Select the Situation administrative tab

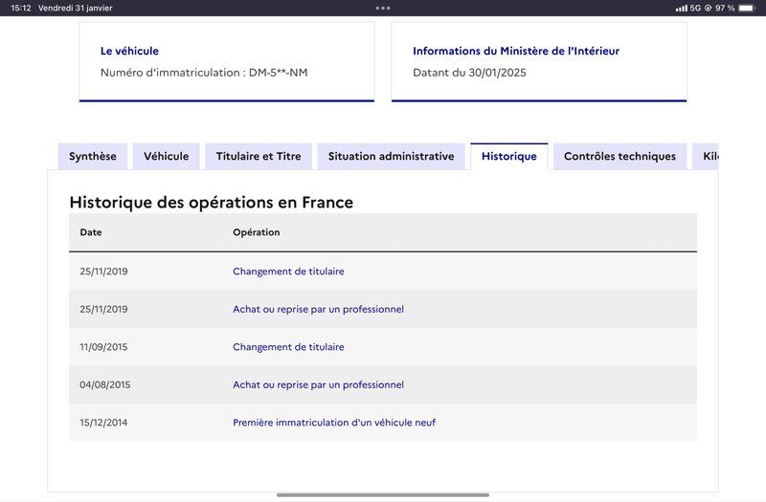pos(392,156)
